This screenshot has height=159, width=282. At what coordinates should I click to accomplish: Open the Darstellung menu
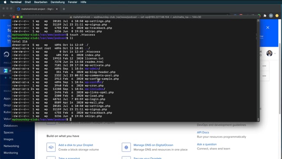click(x=58, y=2)
